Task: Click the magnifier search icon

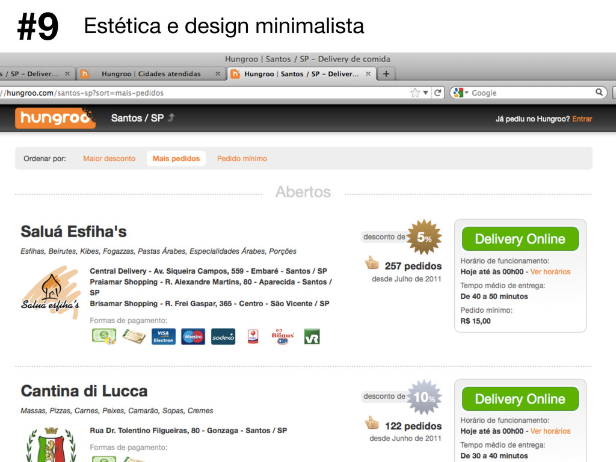Action: pyautogui.click(x=599, y=92)
